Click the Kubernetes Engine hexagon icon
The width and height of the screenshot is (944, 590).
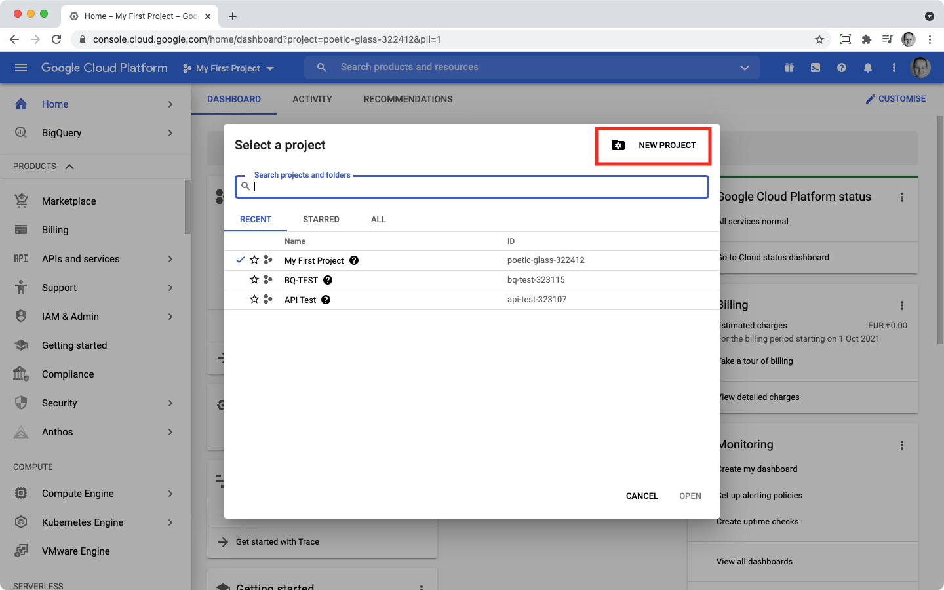point(21,522)
